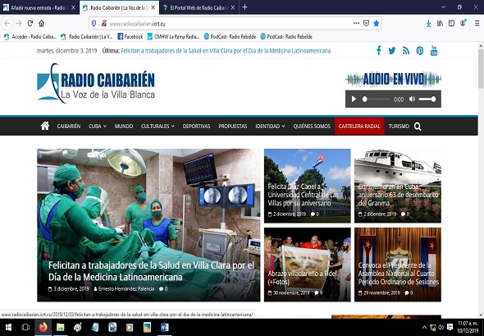Open the Asamblea Nacional Cuarto Período article thumbnail

click(398, 265)
